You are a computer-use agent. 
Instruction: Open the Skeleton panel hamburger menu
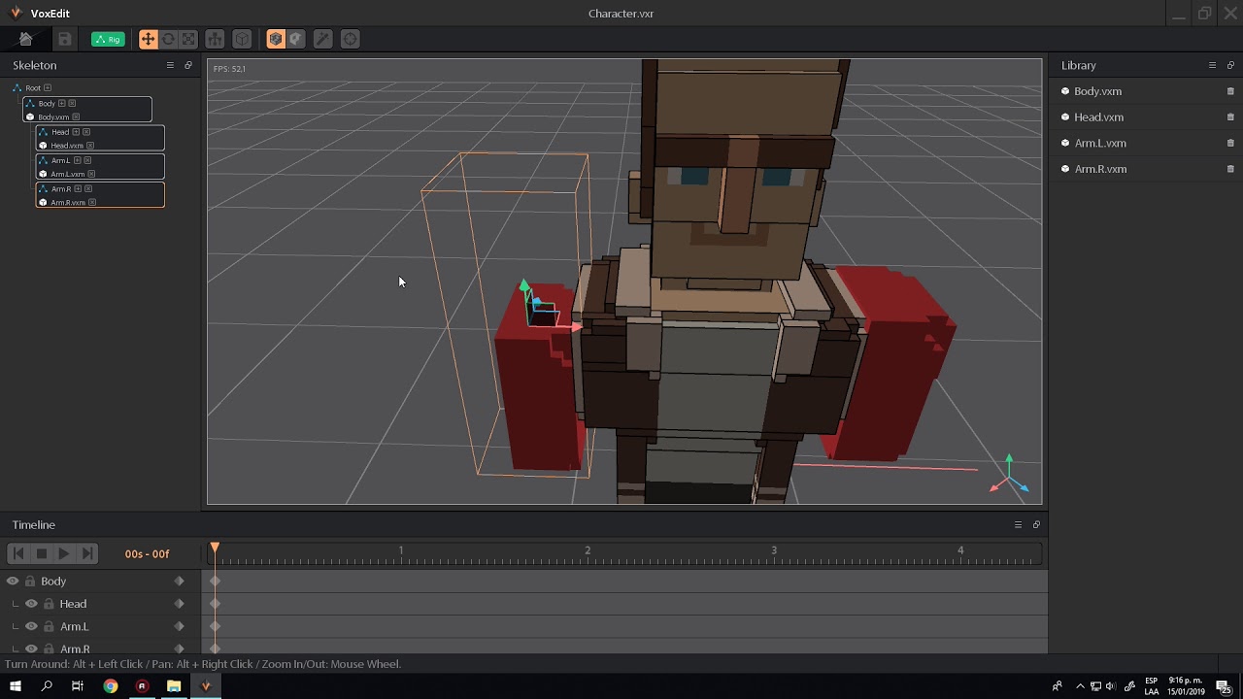click(x=170, y=65)
